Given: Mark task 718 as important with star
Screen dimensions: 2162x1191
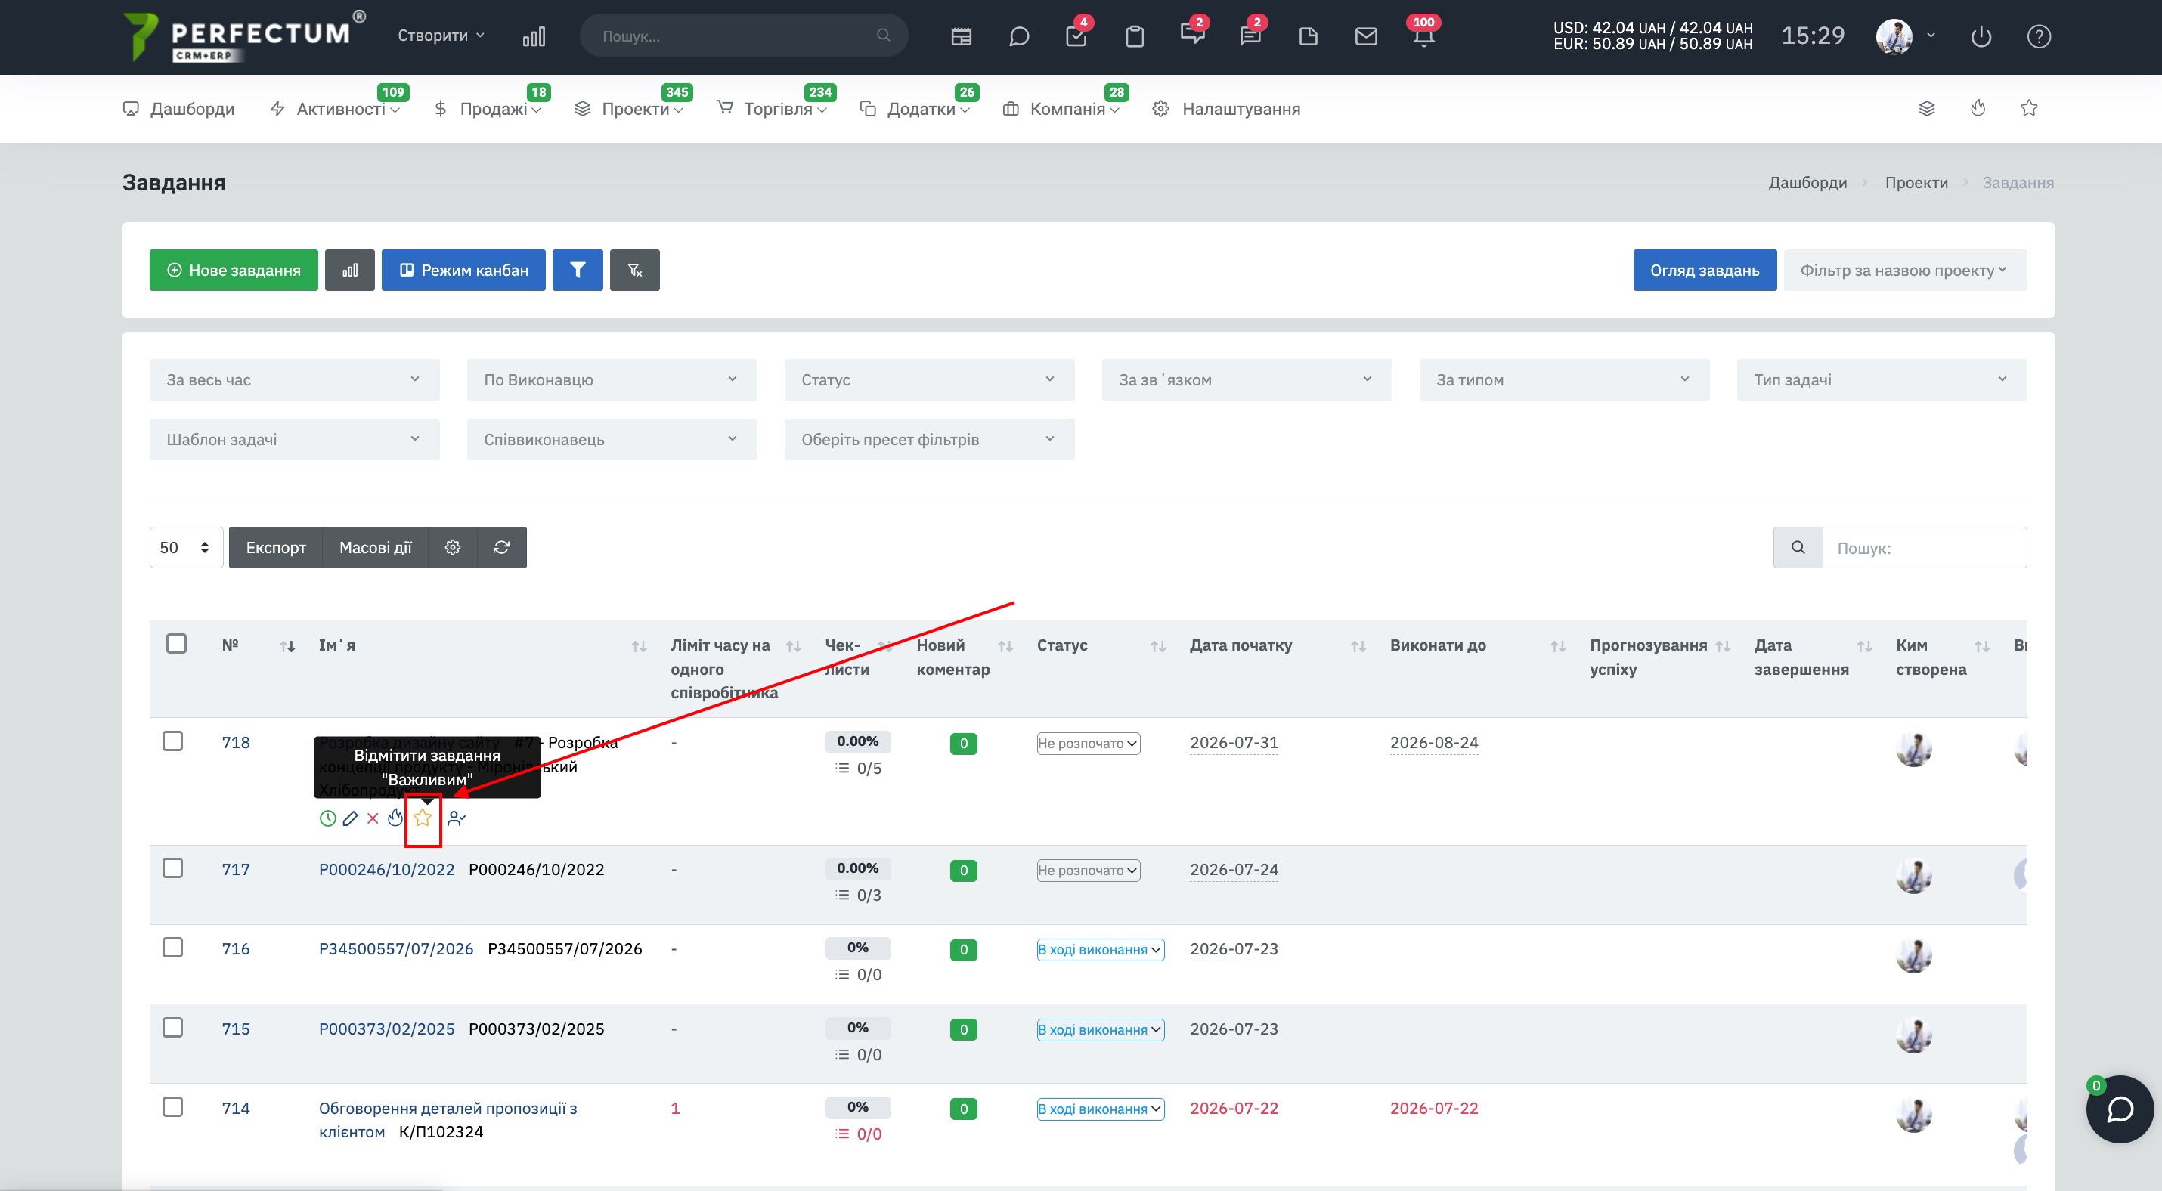Looking at the screenshot, I should coord(423,818).
